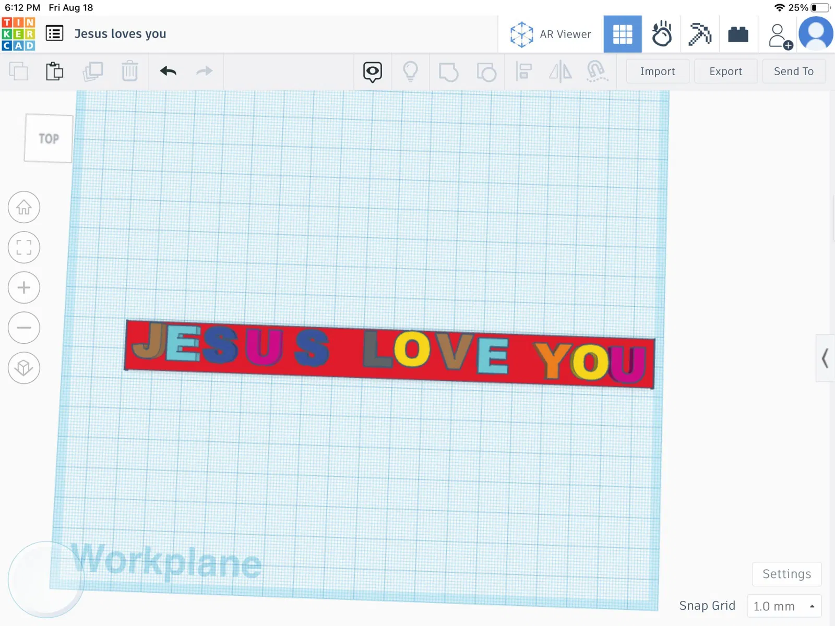Switch to Blocks pickaxe view
Image resolution: width=835 pixels, height=626 pixels.
pyautogui.click(x=700, y=34)
